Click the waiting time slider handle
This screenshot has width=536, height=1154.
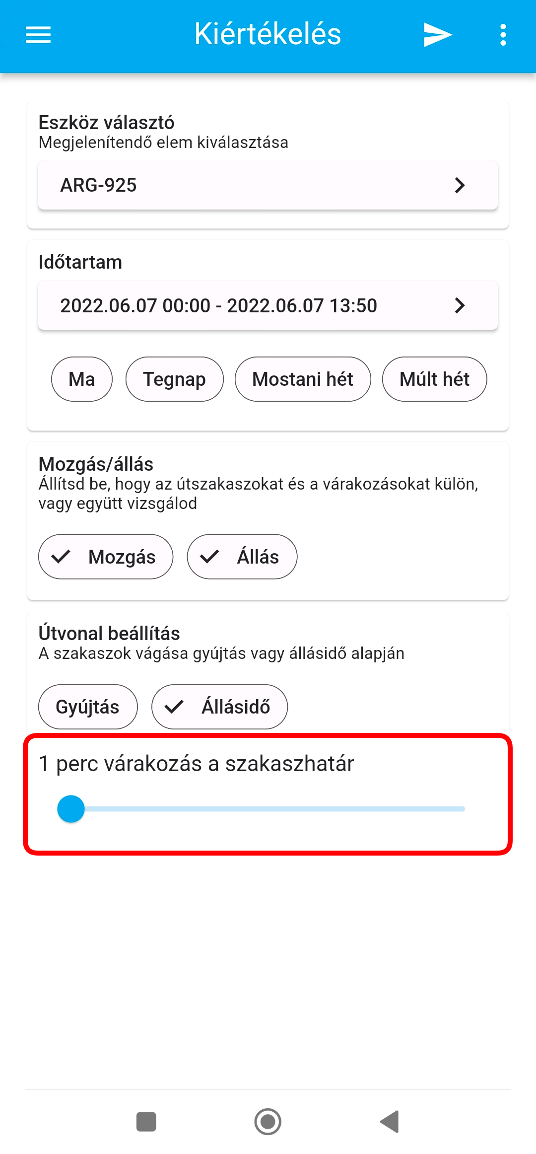click(x=71, y=809)
